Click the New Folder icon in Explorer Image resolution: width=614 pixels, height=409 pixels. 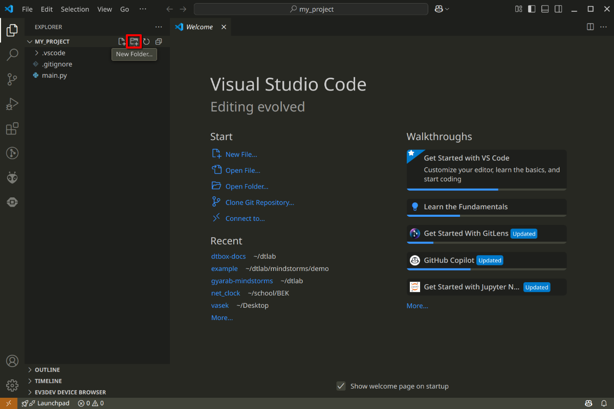coord(134,41)
